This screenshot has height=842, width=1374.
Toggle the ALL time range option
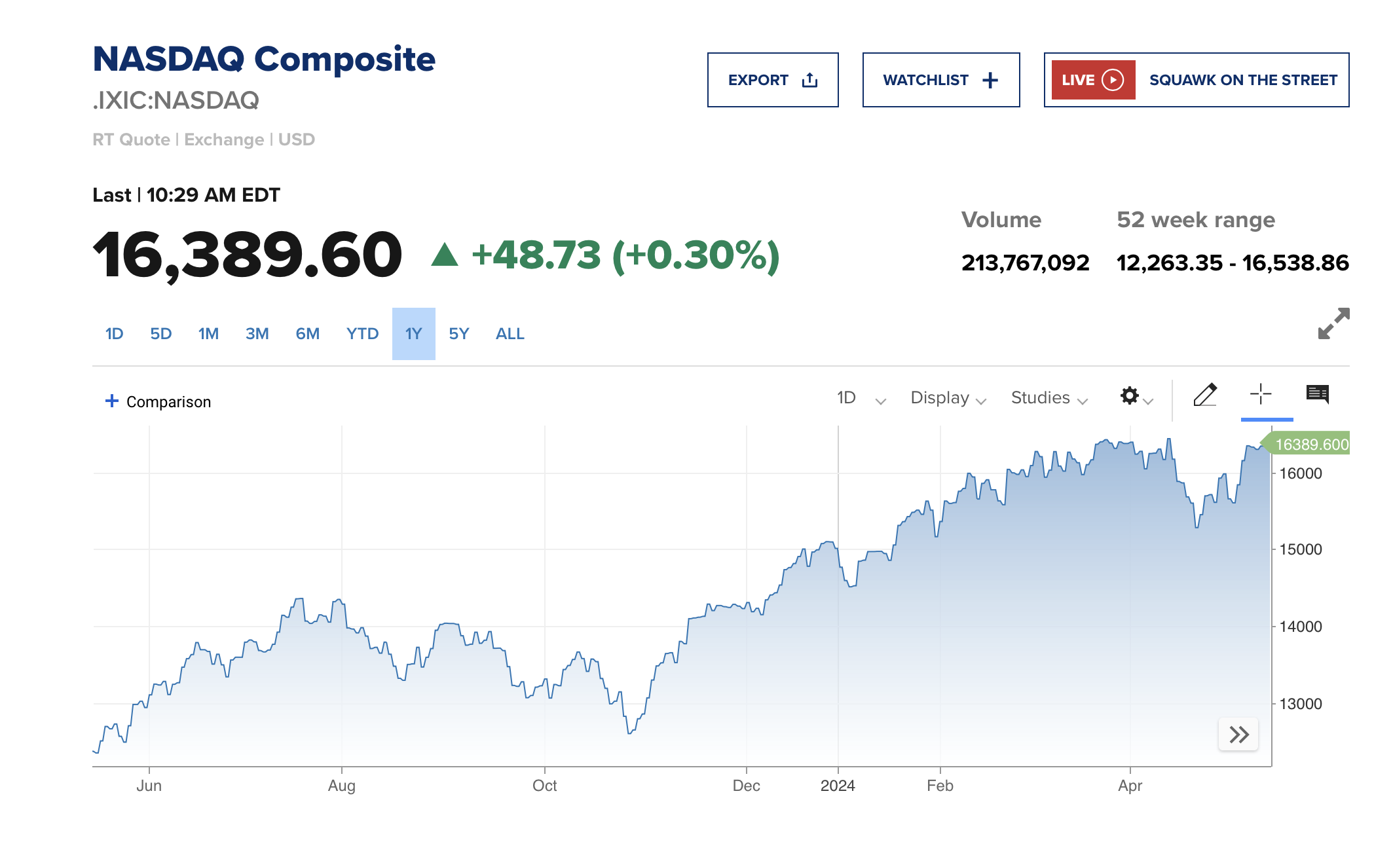point(510,334)
